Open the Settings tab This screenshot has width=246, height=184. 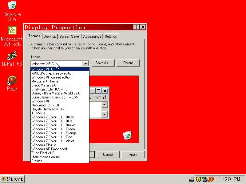[x=111, y=36]
